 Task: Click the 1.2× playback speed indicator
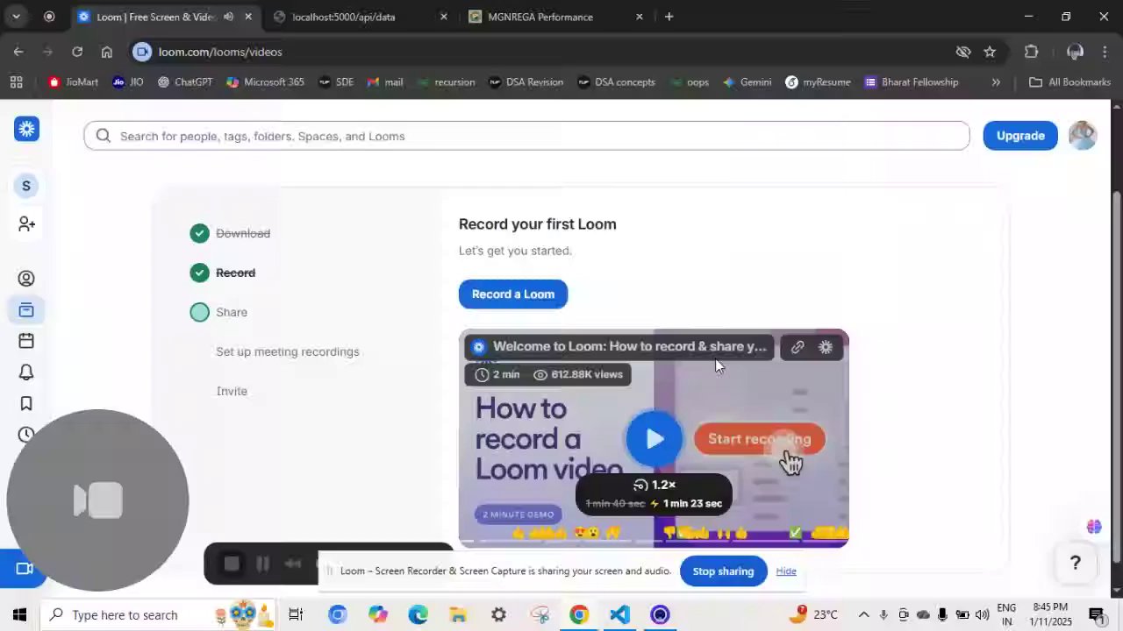pos(654,485)
